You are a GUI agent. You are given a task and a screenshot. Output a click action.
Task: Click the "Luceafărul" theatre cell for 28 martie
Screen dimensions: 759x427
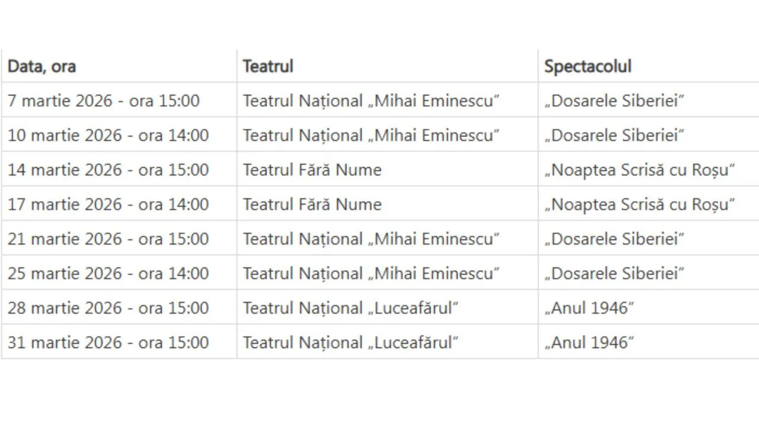tap(351, 308)
